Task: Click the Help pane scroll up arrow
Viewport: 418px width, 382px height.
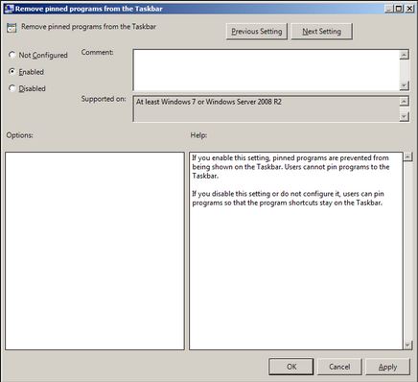Action: 407,156
